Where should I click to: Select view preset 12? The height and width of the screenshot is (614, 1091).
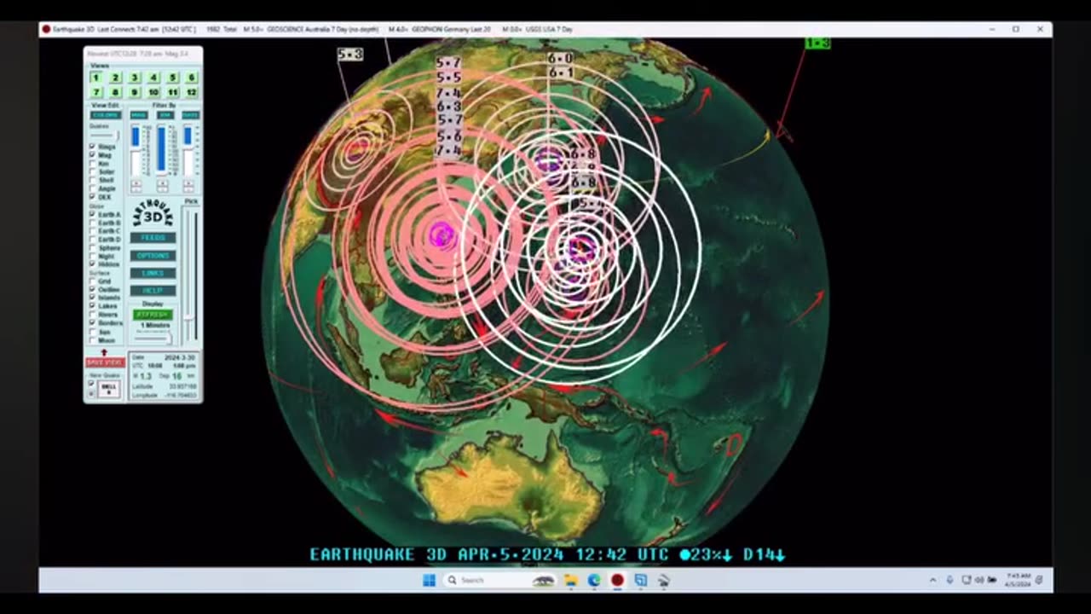coord(192,92)
